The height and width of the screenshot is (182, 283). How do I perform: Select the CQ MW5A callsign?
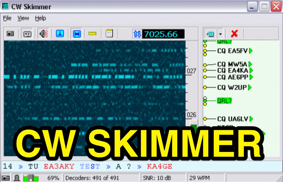pos(232,64)
